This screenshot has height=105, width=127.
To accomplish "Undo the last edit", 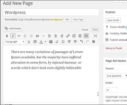I will point(81,42).
